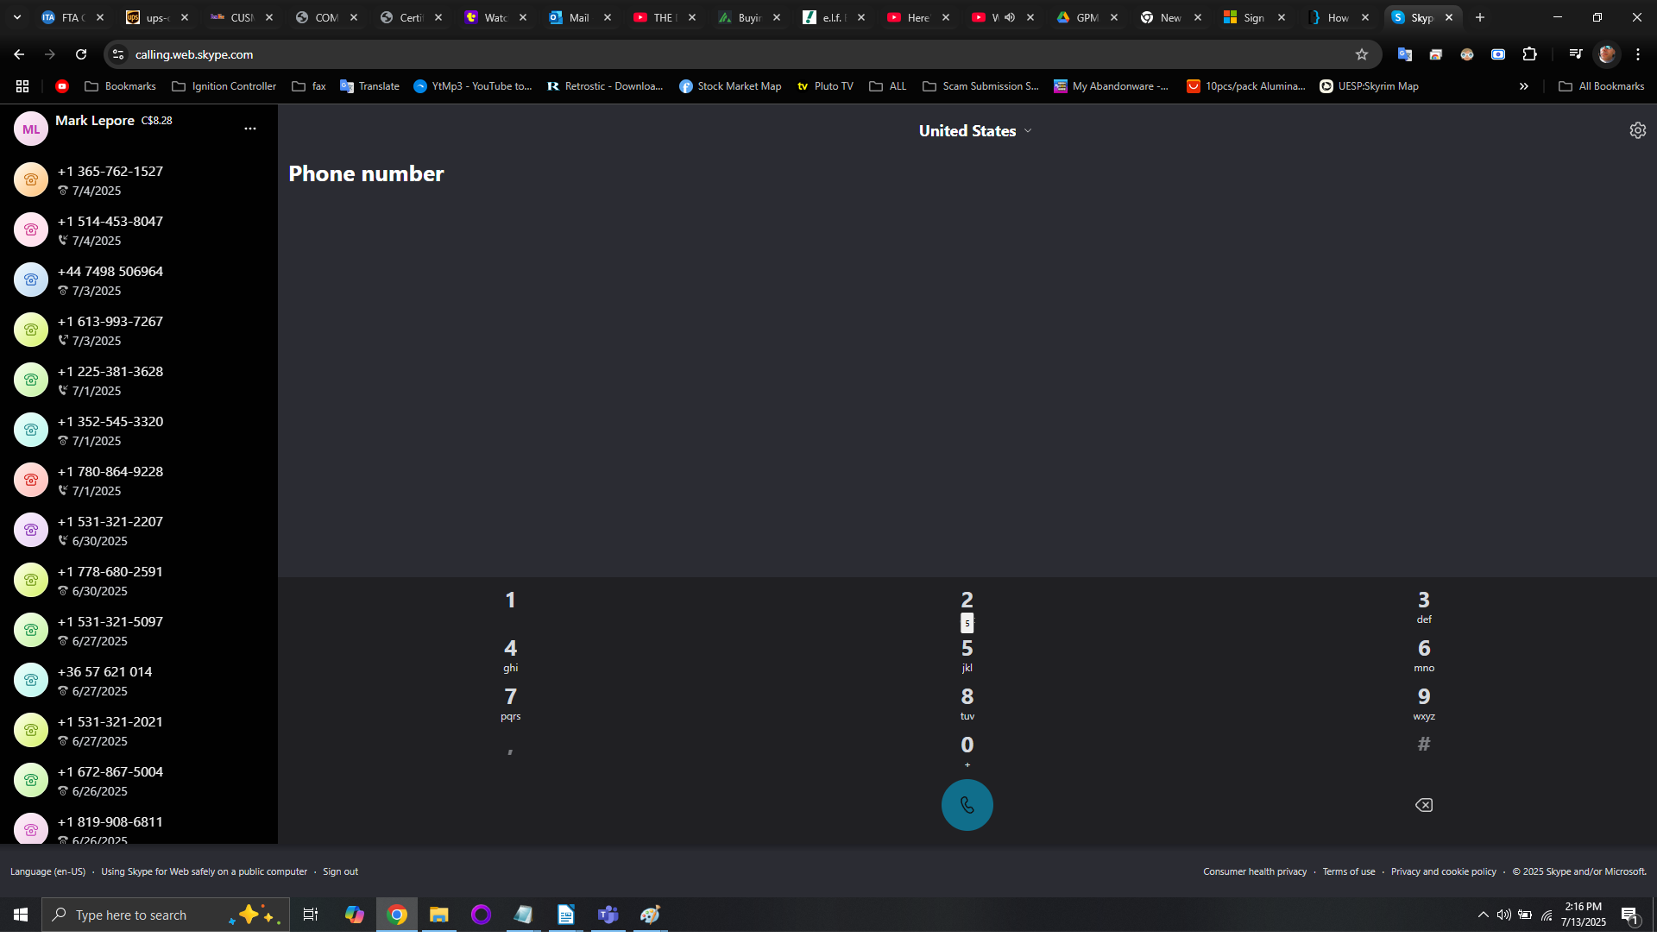Switch to the Mail browser tab
The image size is (1657, 937).
578,17
